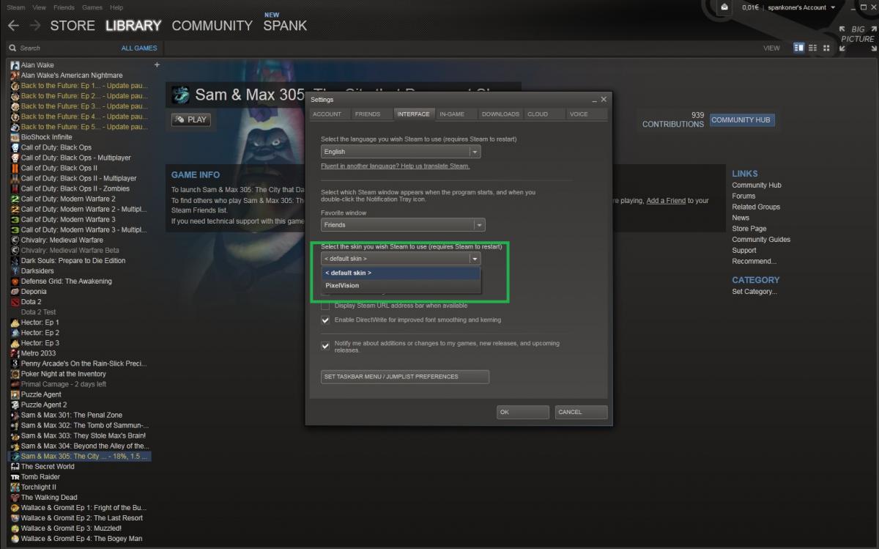The width and height of the screenshot is (879, 549).
Task: Switch to grid view icon
Action: (826, 48)
